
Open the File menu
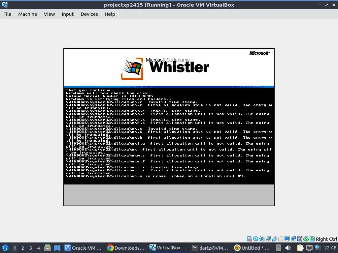tap(7, 14)
